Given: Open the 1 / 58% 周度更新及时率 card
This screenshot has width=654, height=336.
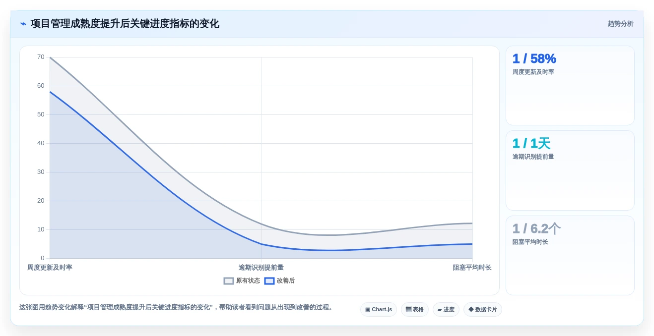Looking at the screenshot, I should (570, 85).
